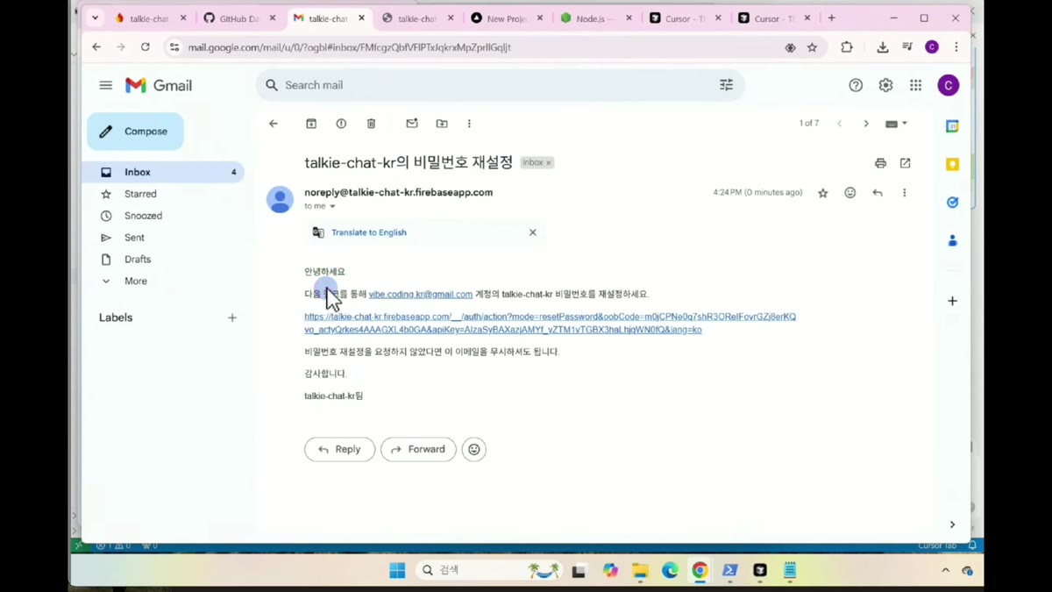This screenshot has height=592, width=1052.
Task: Click the eye icon in the address bar
Action: pyautogui.click(x=790, y=47)
